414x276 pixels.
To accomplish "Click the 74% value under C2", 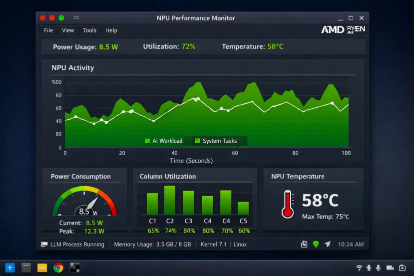I will (171, 231).
